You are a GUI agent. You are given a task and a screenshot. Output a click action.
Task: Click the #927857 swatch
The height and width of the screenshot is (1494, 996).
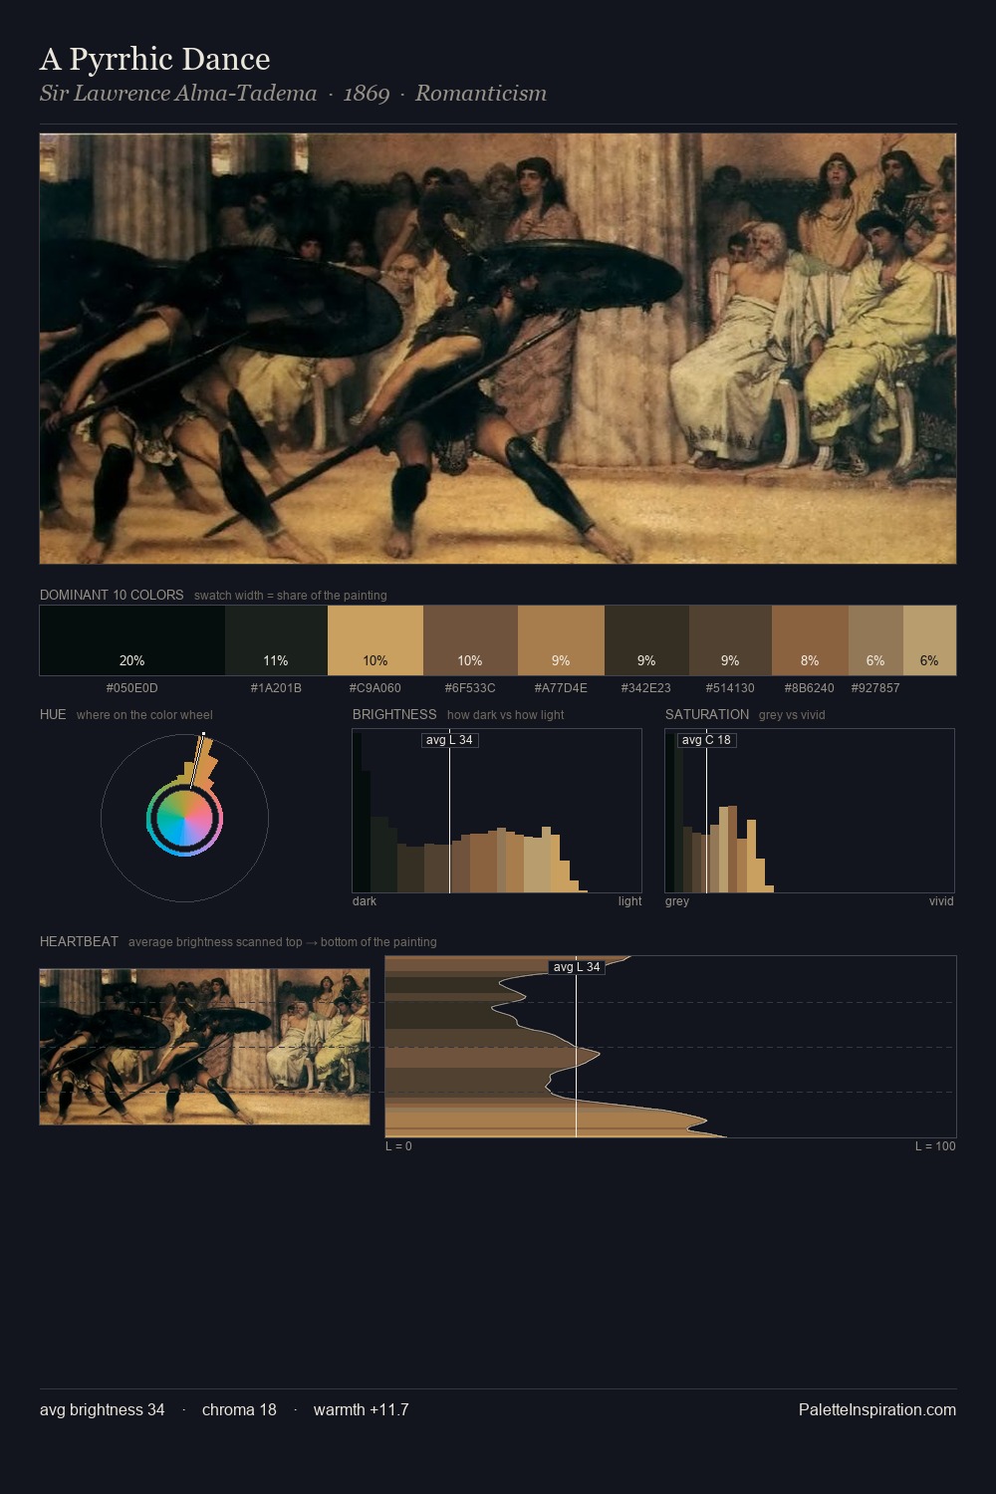(875, 640)
